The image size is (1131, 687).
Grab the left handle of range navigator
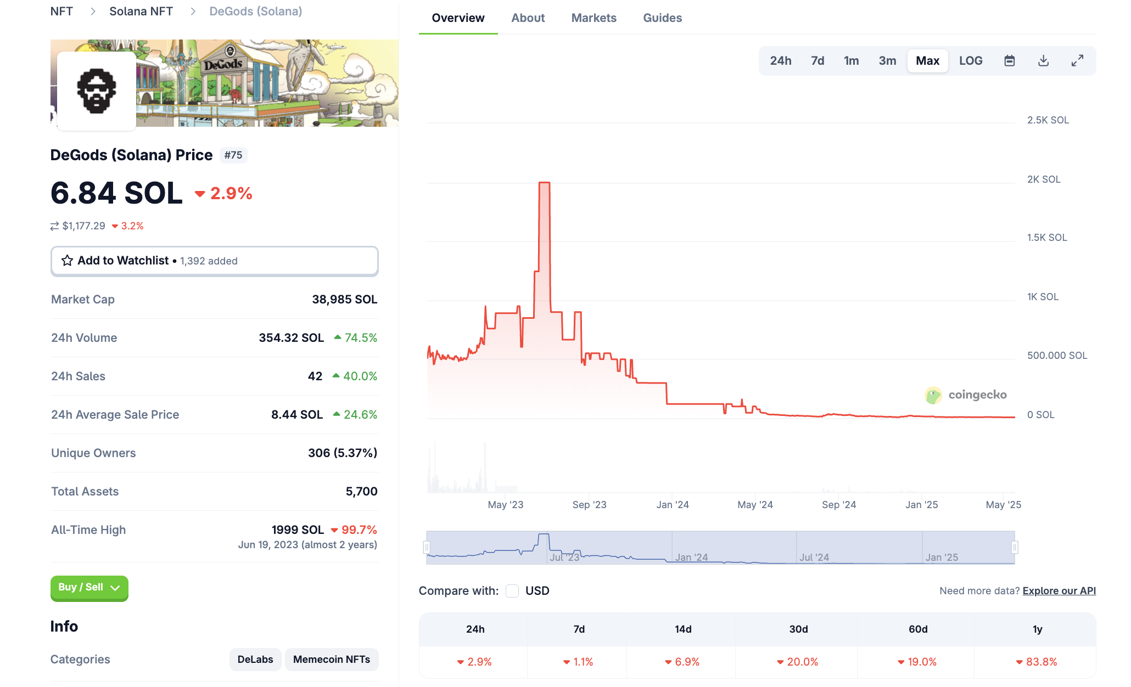[427, 547]
